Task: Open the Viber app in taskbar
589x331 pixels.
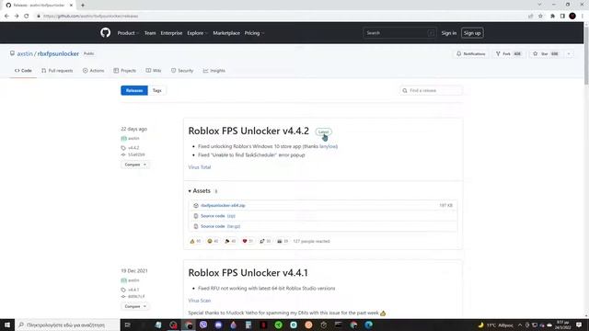Action: (x=203, y=325)
